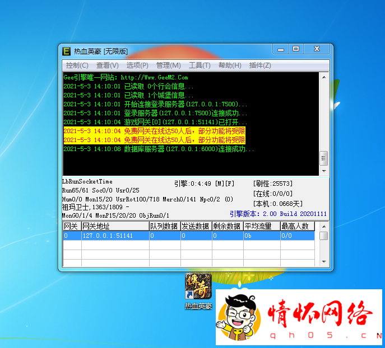Click the 网关地址 column header

(115, 226)
